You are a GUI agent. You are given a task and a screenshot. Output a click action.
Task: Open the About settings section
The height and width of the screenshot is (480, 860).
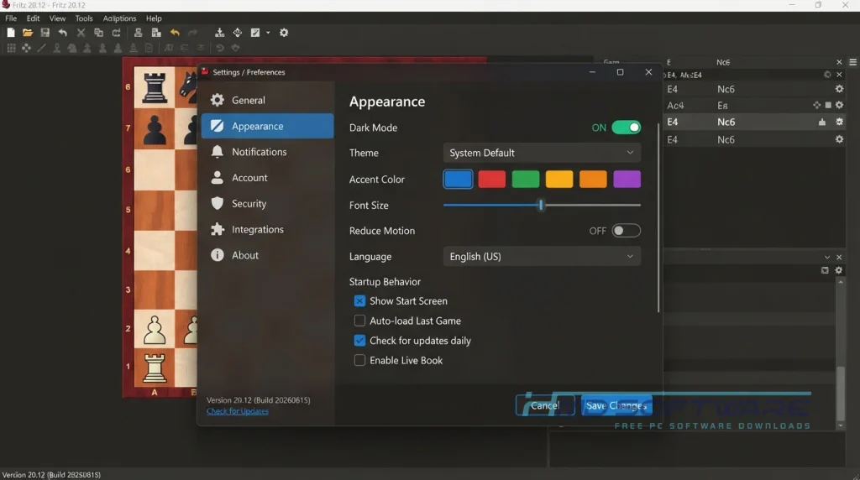pyautogui.click(x=268, y=255)
